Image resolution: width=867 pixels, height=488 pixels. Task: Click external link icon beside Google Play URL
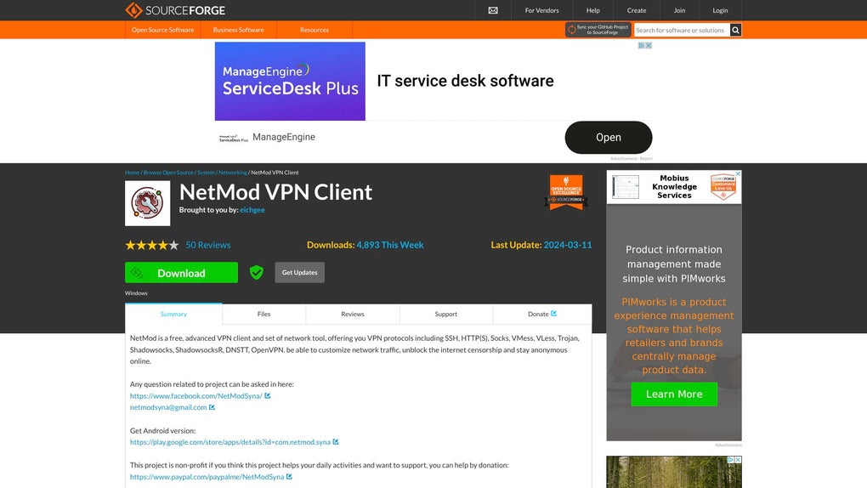(336, 441)
